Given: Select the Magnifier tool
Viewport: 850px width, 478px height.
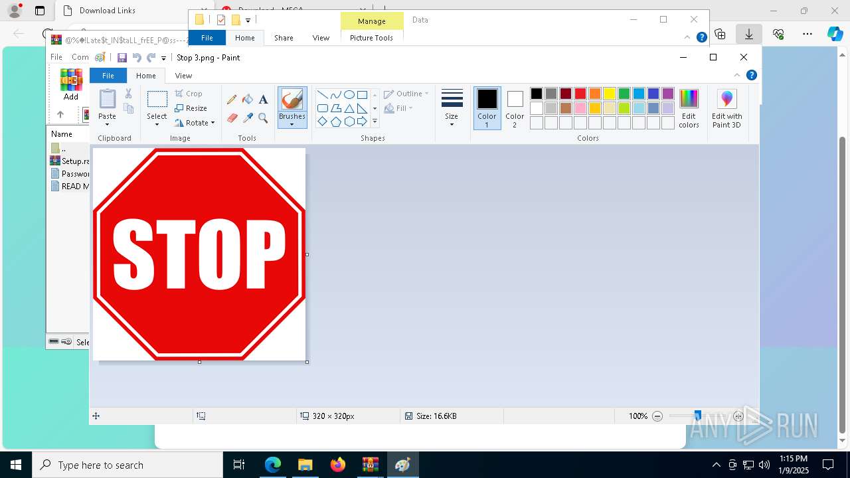Looking at the screenshot, I should [263, 118].
